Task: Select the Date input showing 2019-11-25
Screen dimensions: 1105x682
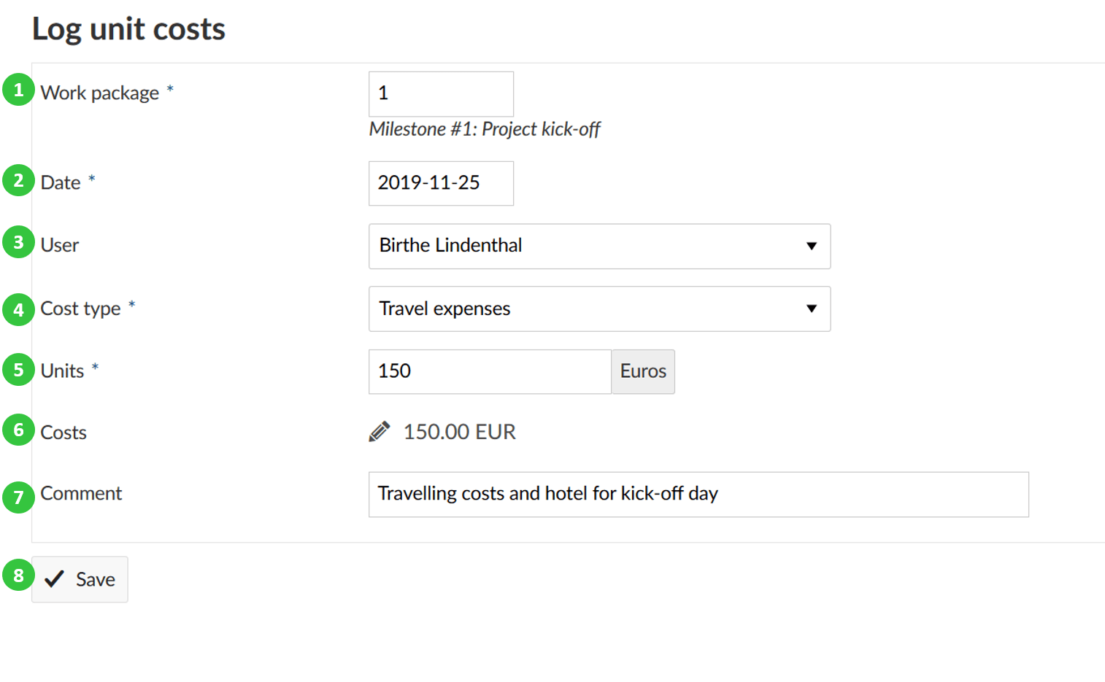Action: [441, 183]
